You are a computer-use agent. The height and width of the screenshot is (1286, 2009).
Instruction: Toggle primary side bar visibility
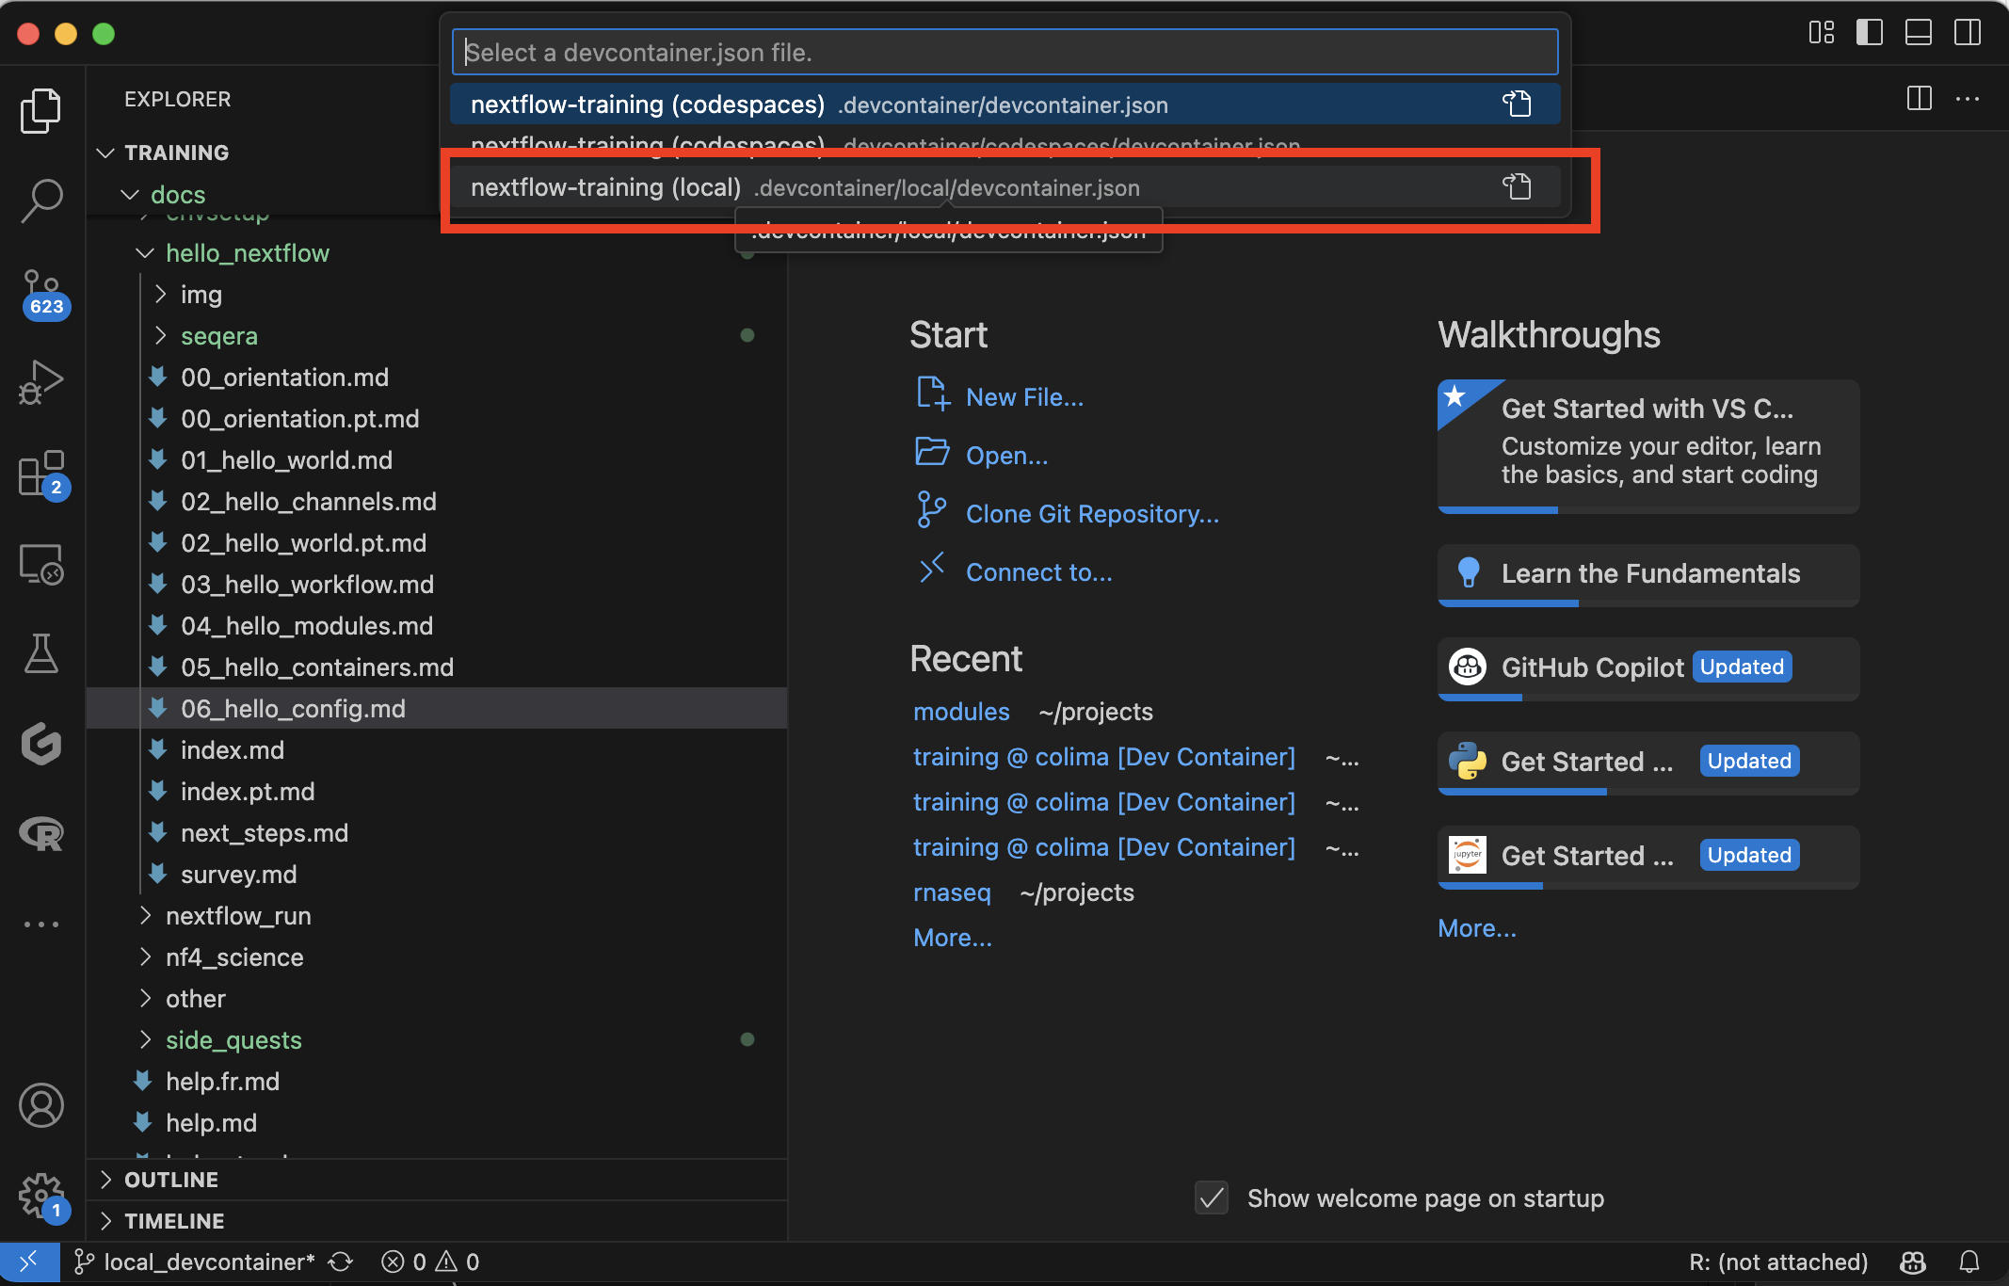1870,33
